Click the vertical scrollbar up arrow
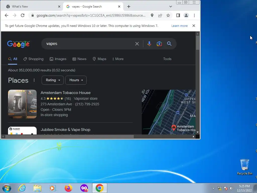The height and width of the screenshot is (193, 257). 198,34
